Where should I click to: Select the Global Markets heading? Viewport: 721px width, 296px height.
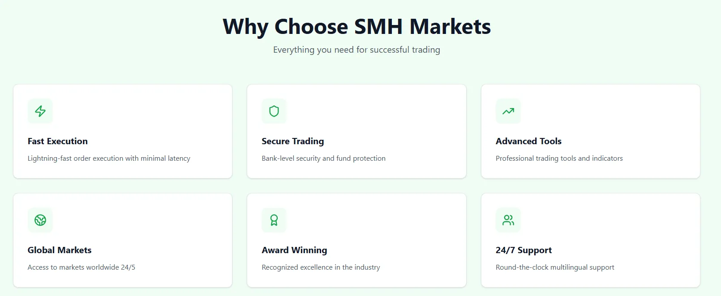tap(60, 250)
